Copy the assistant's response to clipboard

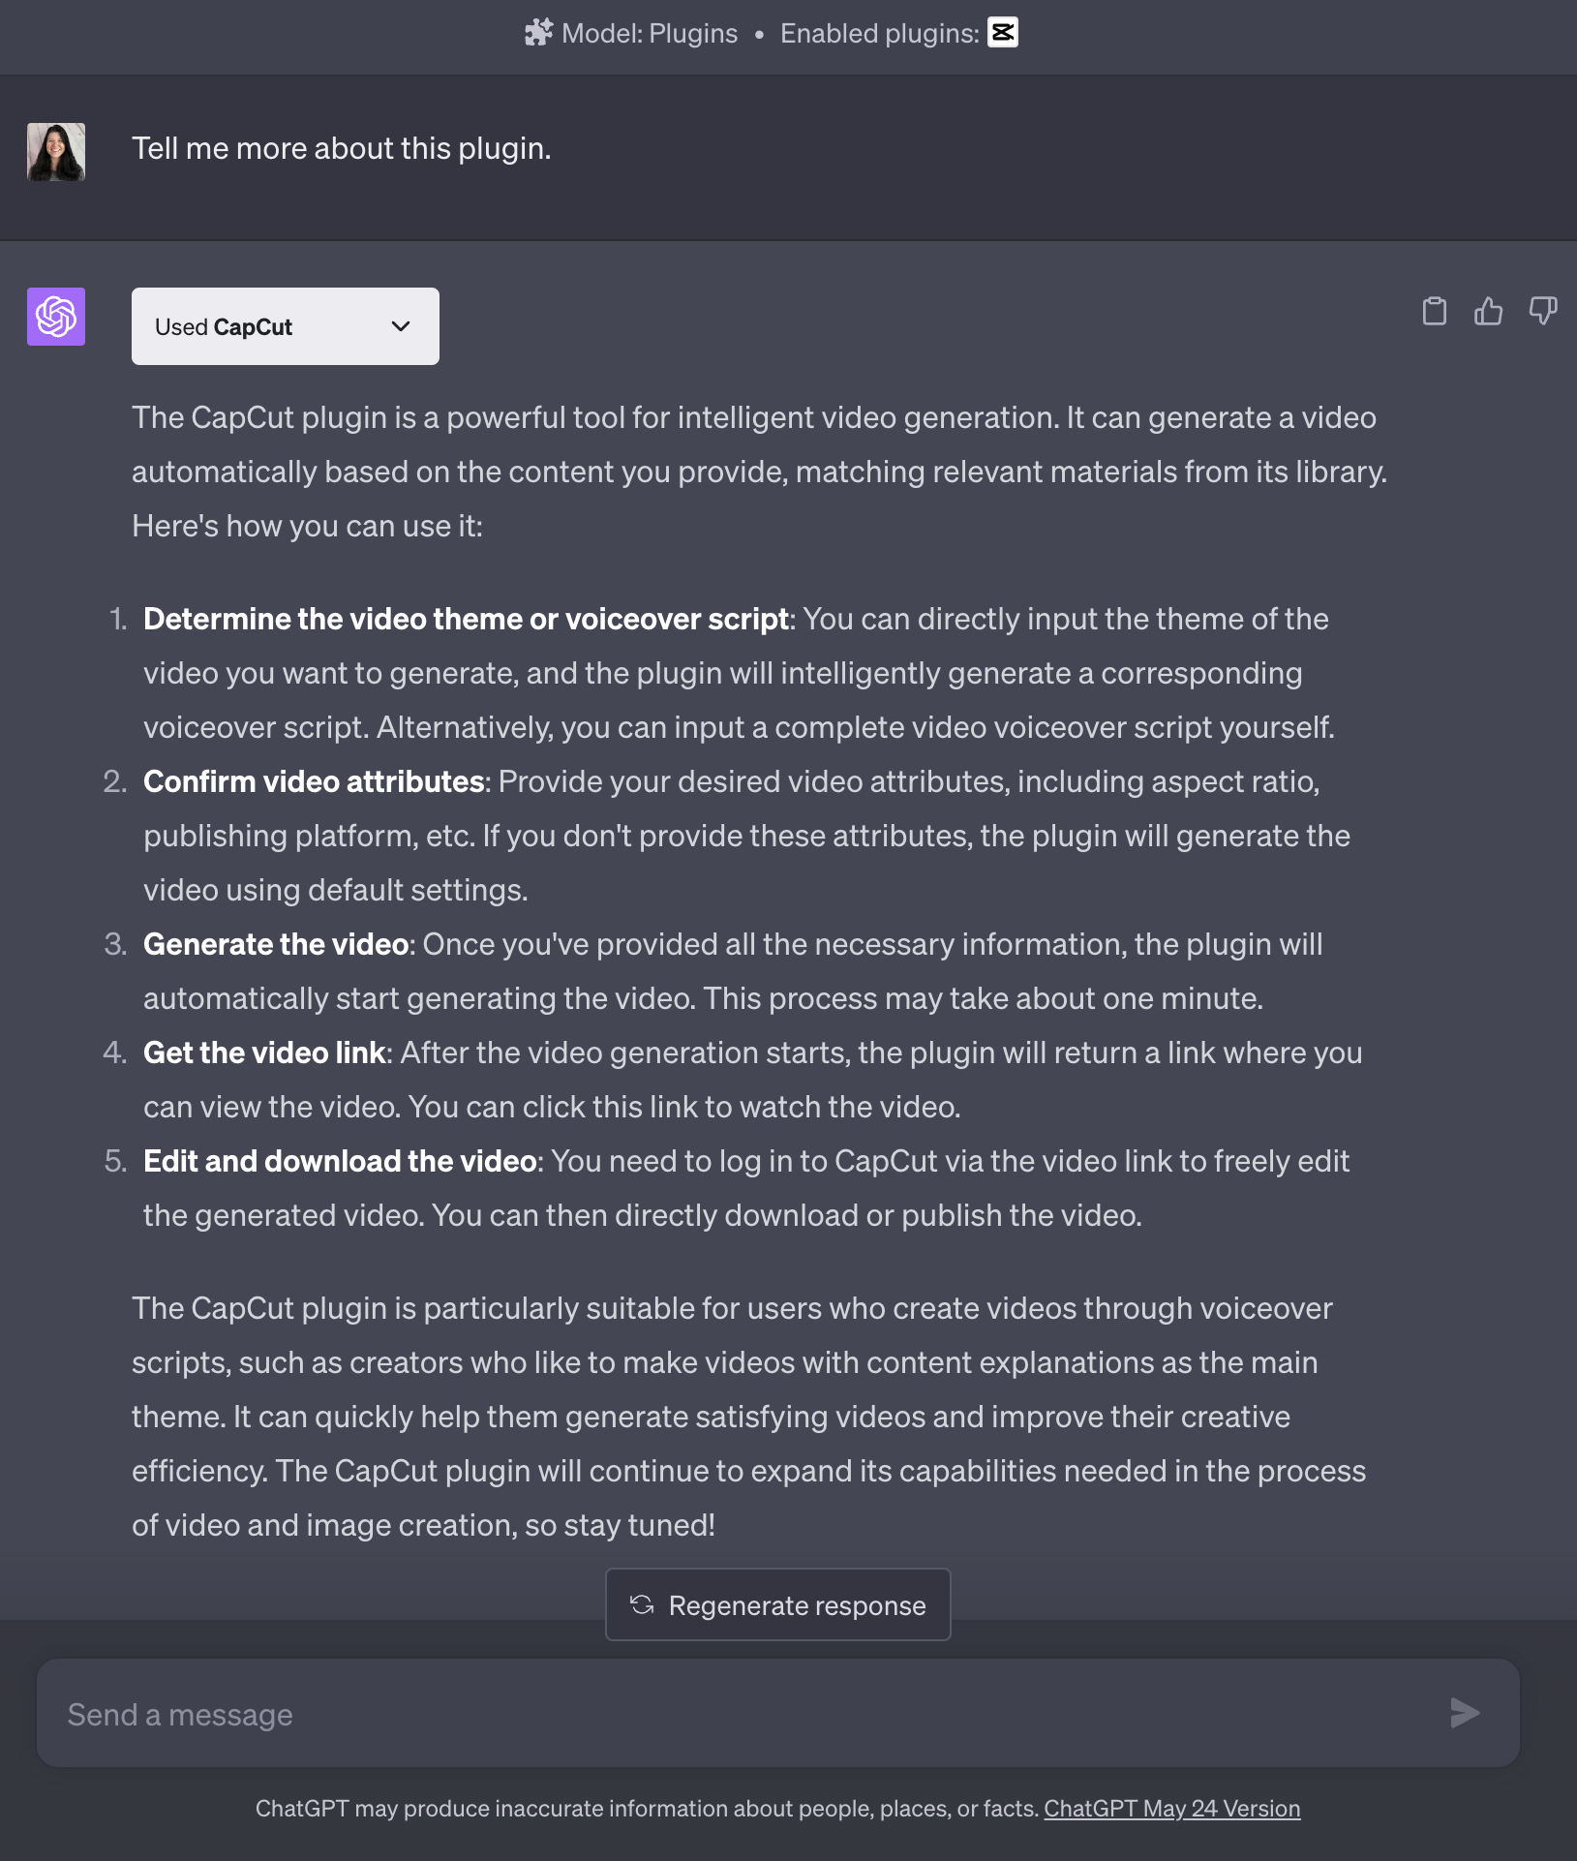tap(1436, 311)
